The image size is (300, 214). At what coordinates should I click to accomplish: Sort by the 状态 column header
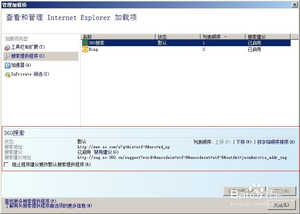click(178, 36)
